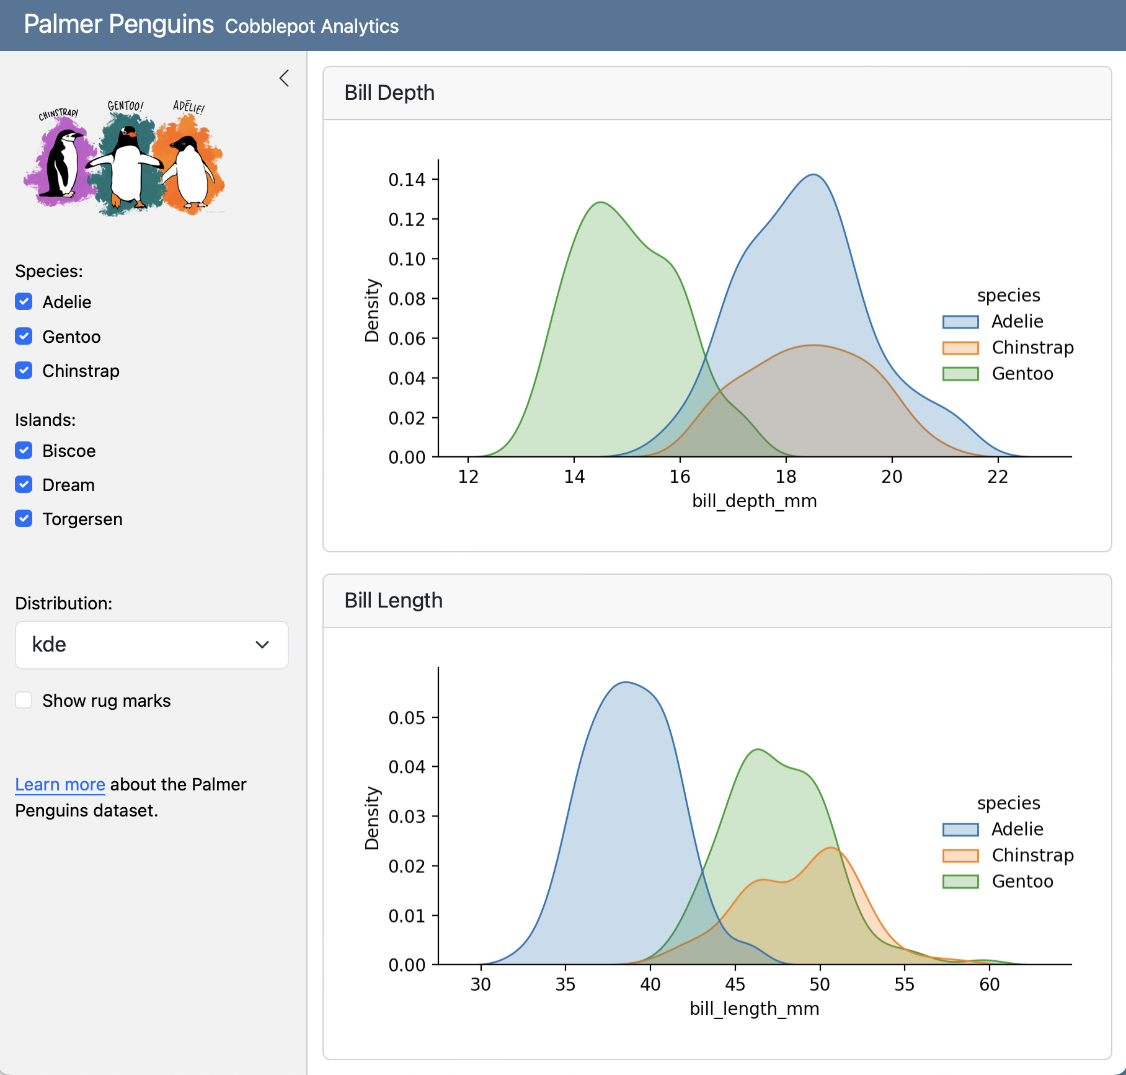Viewport: 1126px width, 1075px height.
Task: Uncheck the Adelie species filter
Action: pyautogui.click(x=24, y=302)
